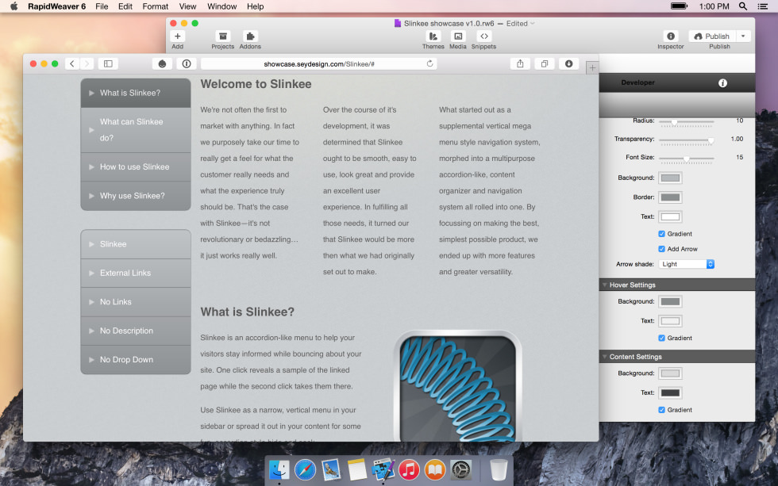Expand 'How to use Slinkee' item
The image size is (778, 486).
tap(136, 167)
